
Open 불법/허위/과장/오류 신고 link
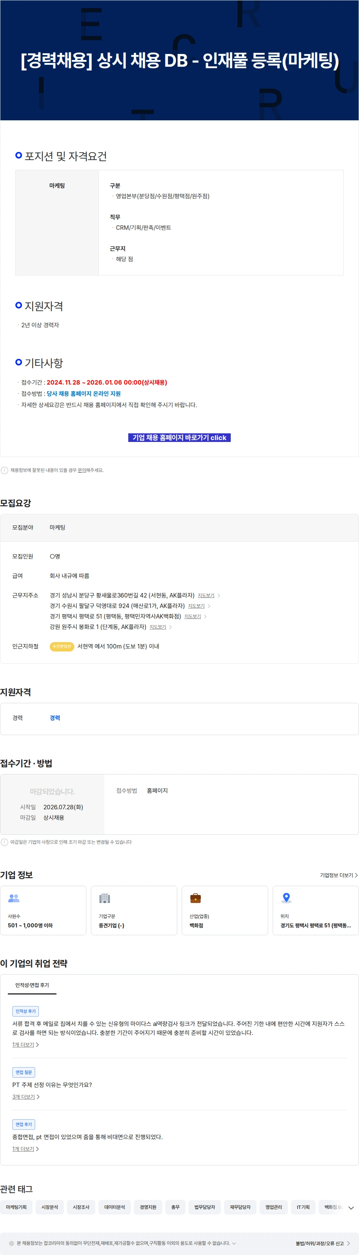point(323,1243)
